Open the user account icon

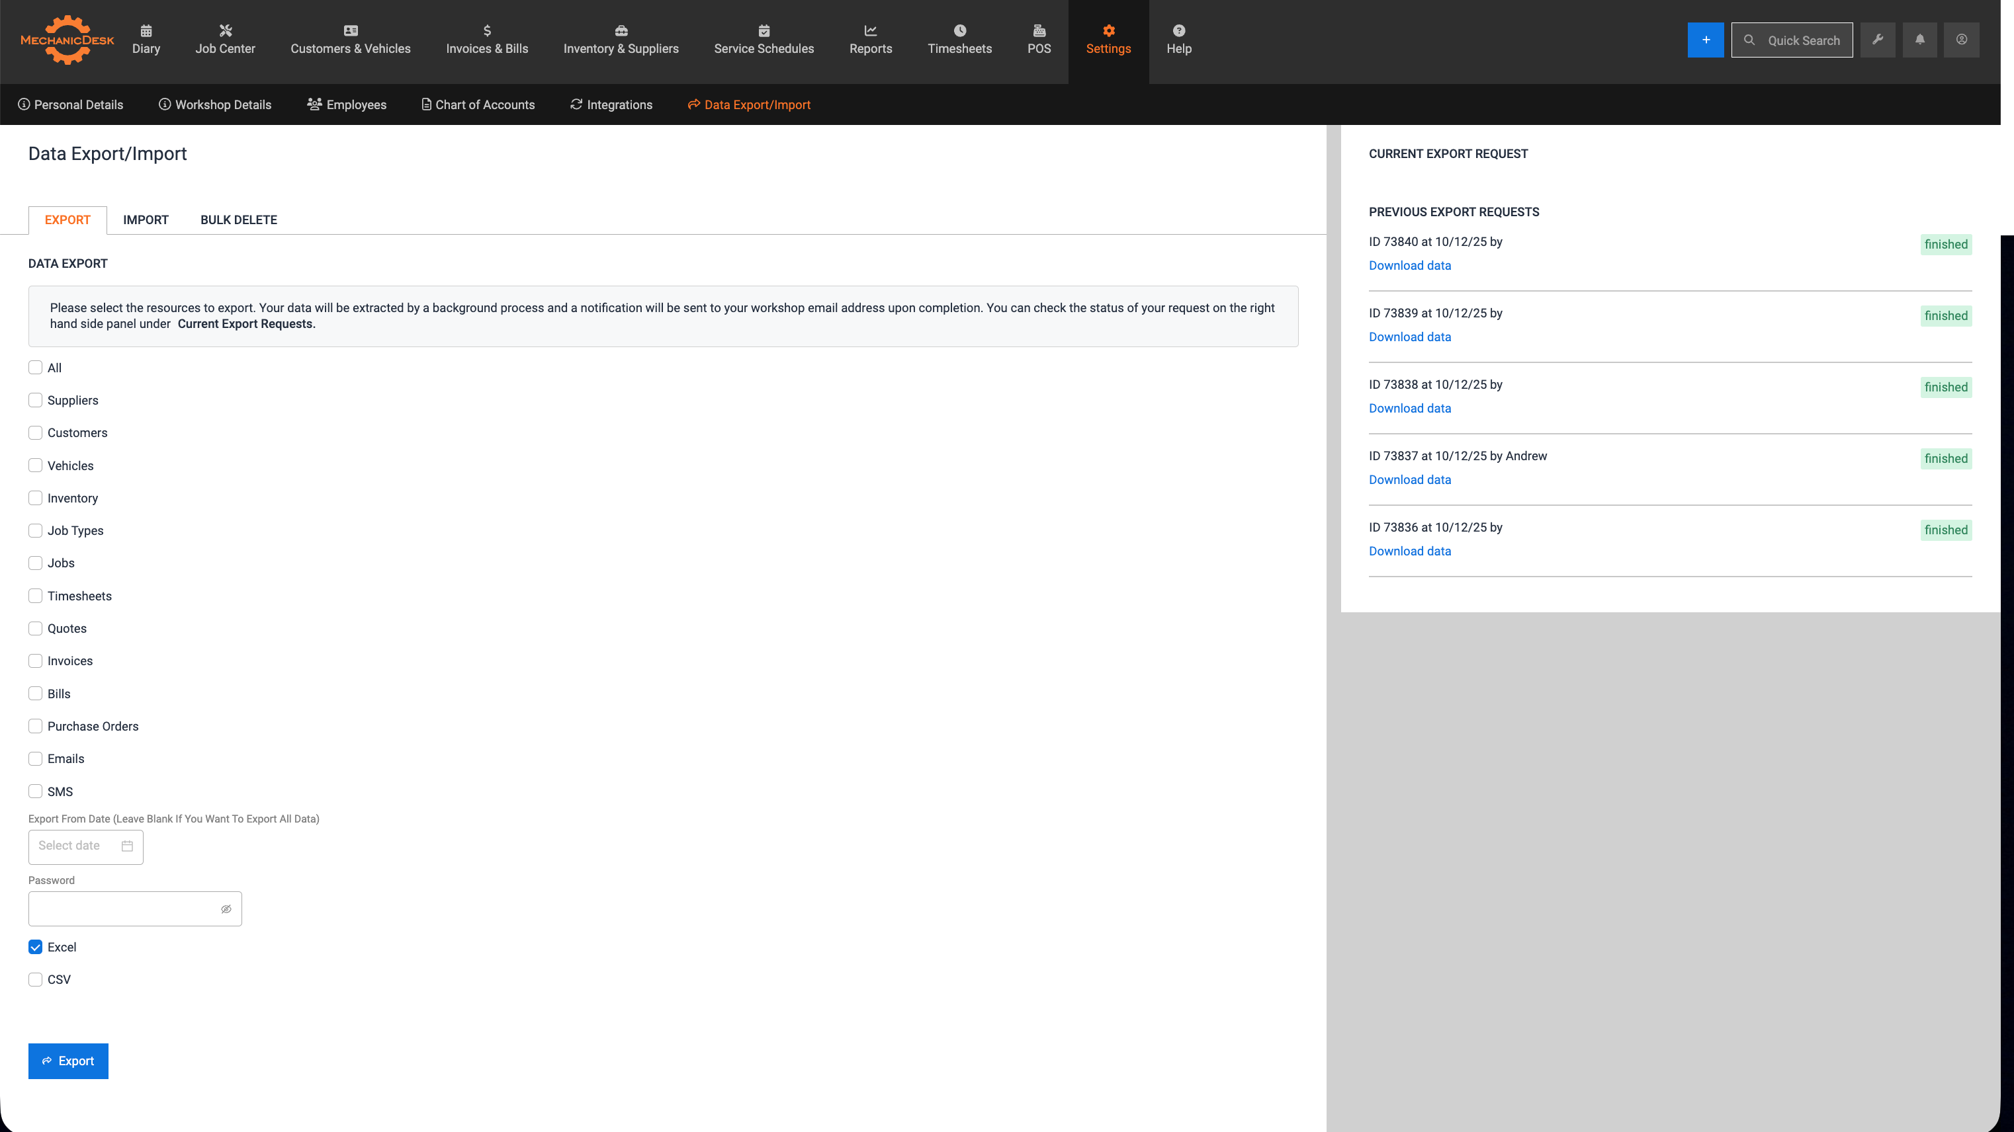[1961, 40]
